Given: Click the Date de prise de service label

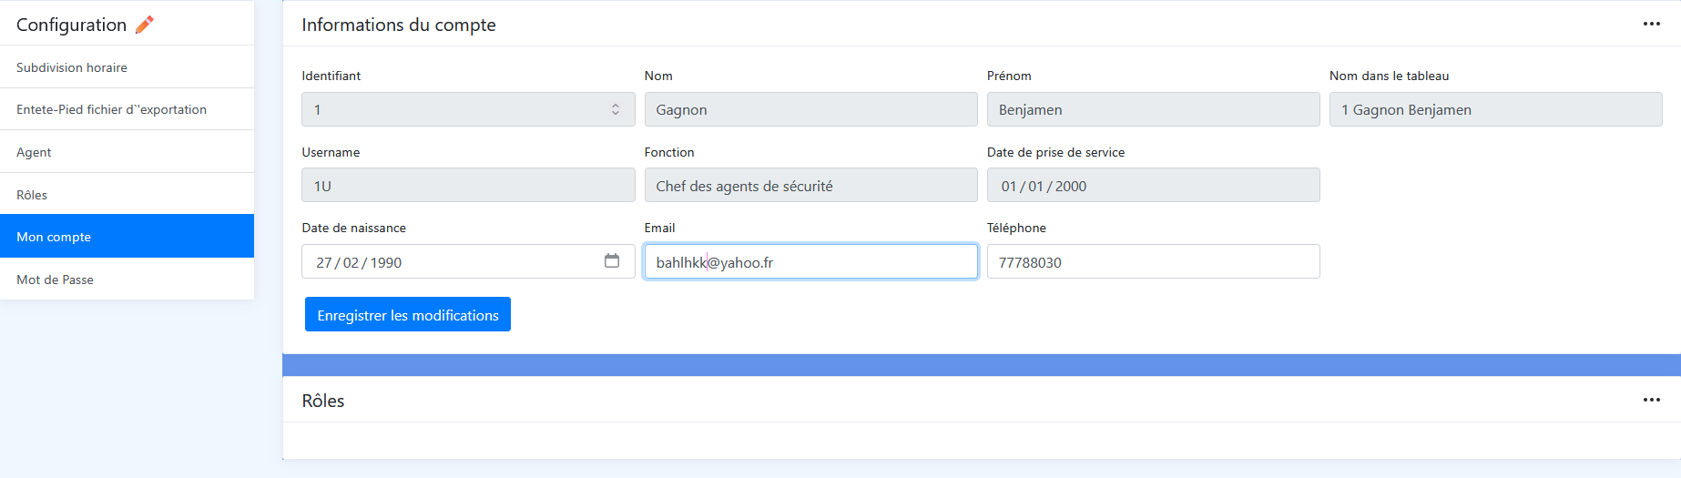Looking at the screenshot, I should pos(1055,152).
